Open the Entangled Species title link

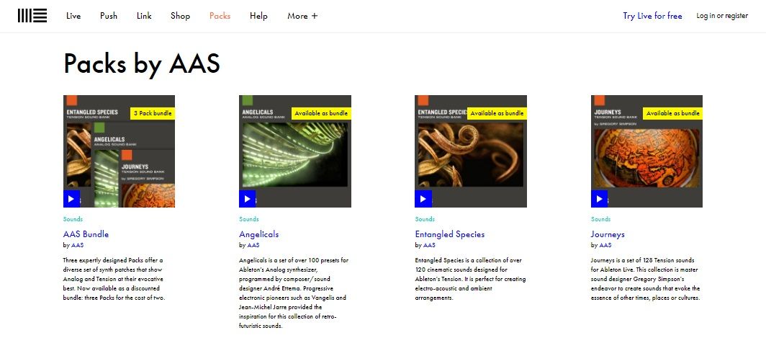(450, 234)
